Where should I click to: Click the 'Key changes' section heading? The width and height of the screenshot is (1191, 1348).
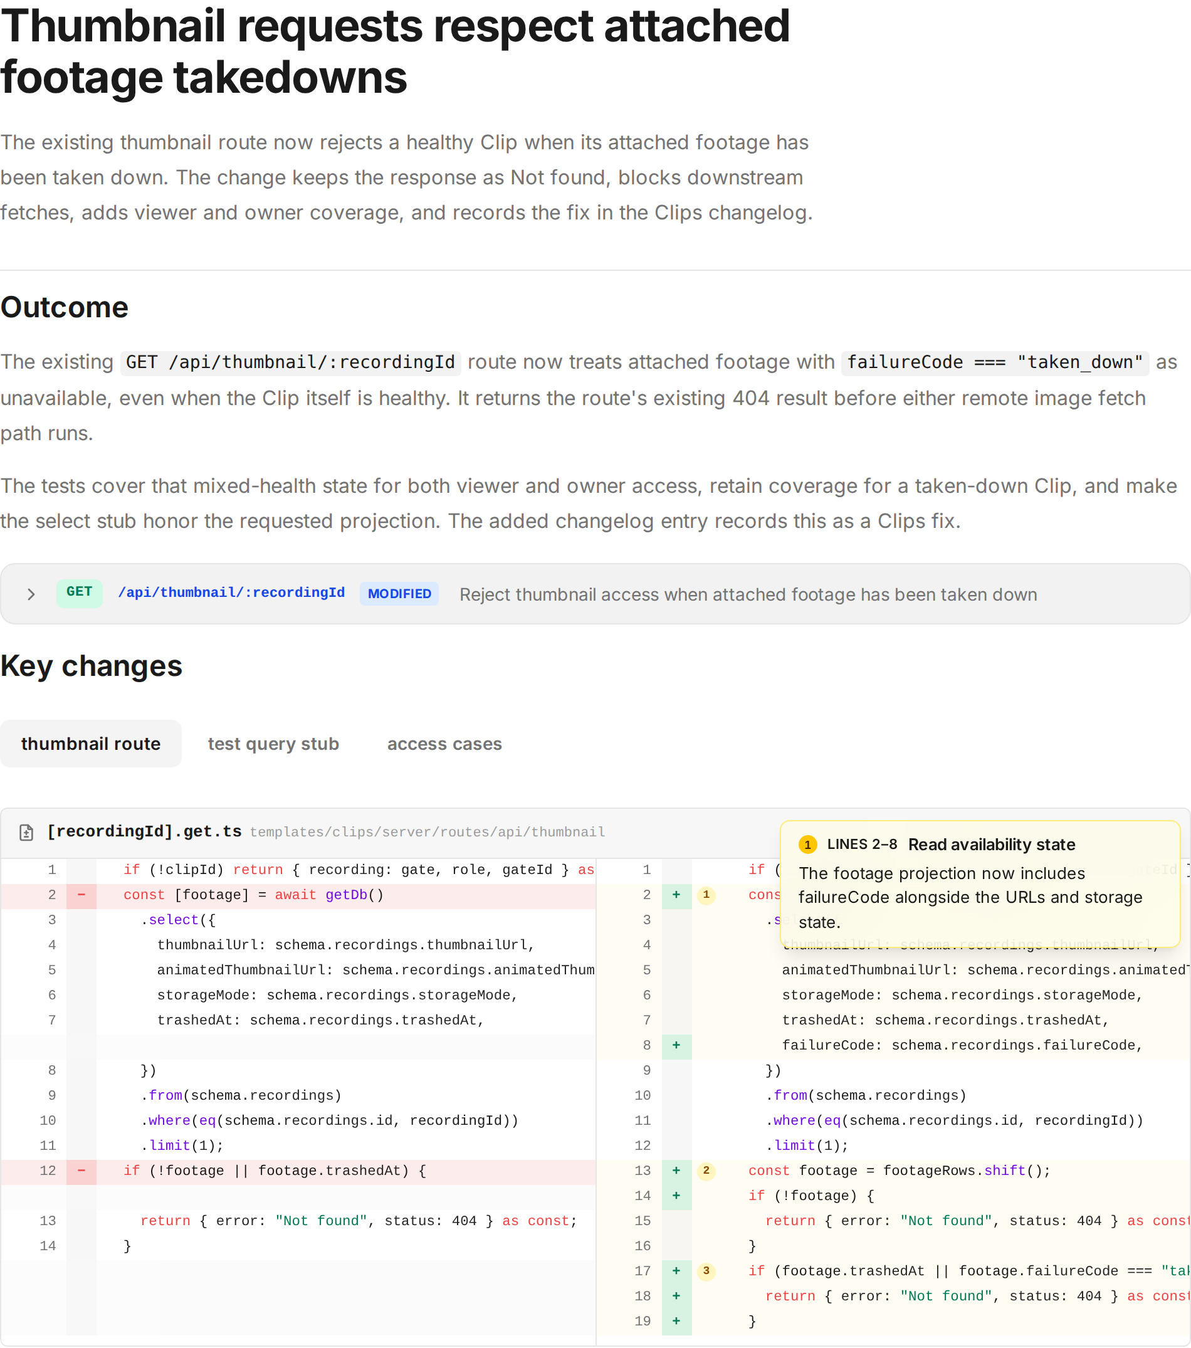coord(91,666)
